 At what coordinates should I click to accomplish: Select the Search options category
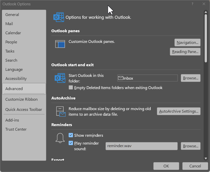pyautogui.click(x=24, y=60)
